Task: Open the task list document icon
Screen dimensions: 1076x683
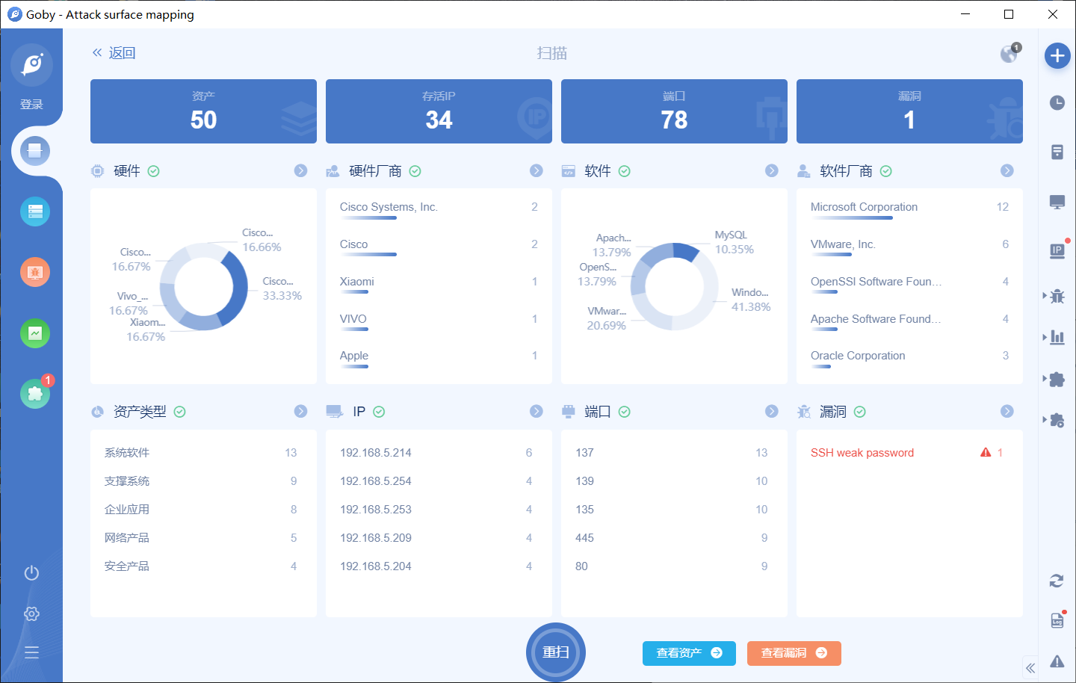Action: point(1057,152)
